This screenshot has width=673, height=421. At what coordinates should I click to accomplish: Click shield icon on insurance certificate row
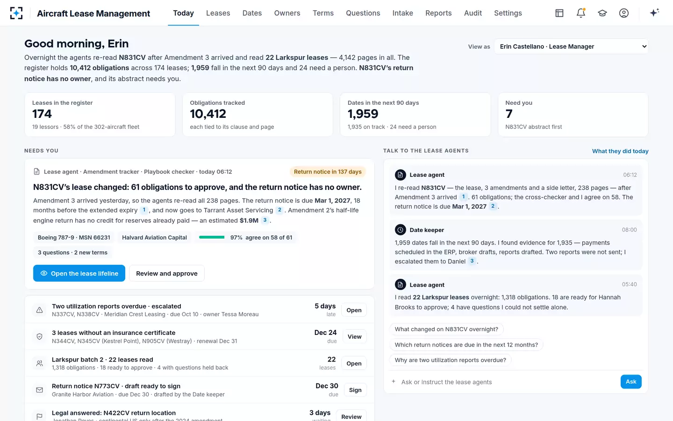[x=40, y=337]
